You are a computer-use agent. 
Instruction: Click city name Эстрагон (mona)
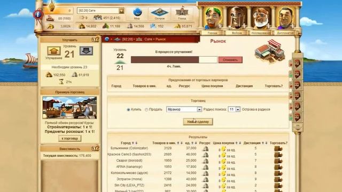click(x=129, y=179)
